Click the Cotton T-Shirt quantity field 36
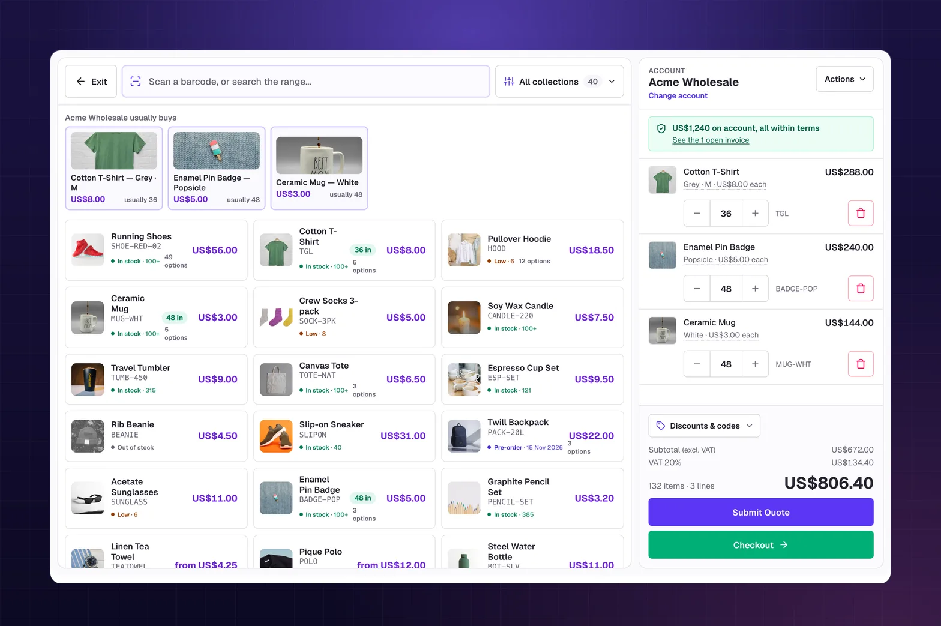This screenshot has height=626, width=941. click(726, 213)
